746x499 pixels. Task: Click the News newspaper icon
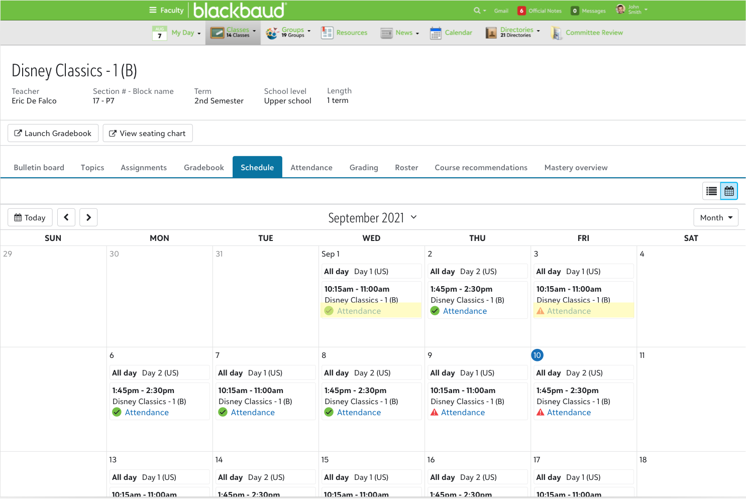coord(386,33)
